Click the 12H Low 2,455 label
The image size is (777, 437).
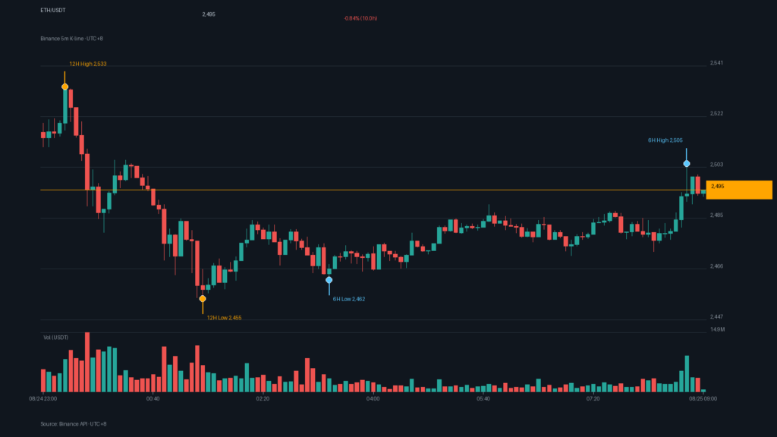pos(224,318)
